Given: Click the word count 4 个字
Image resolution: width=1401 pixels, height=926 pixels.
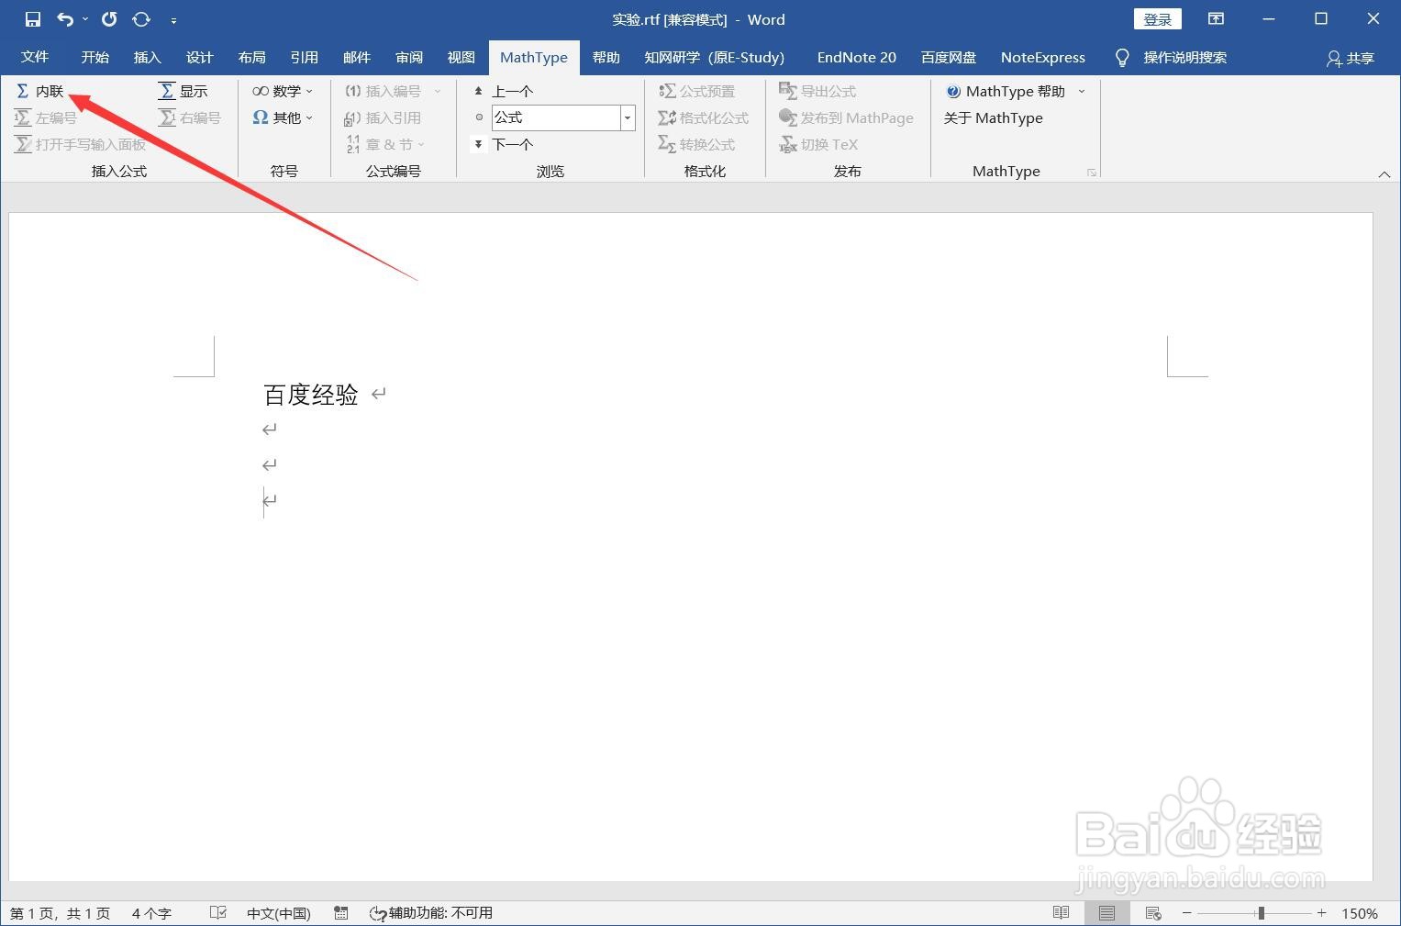Looking at the screenshot, I should tap(151, 913).
